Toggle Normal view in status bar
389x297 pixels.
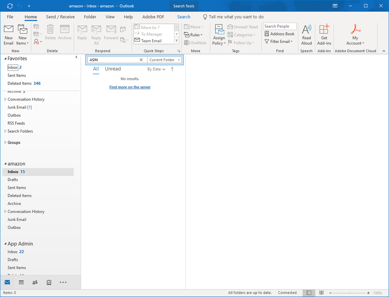[309, 293]
